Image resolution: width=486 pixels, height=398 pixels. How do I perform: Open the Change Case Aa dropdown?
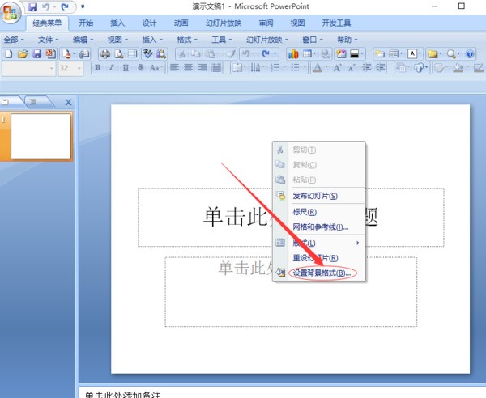click(x=156, y=67)
